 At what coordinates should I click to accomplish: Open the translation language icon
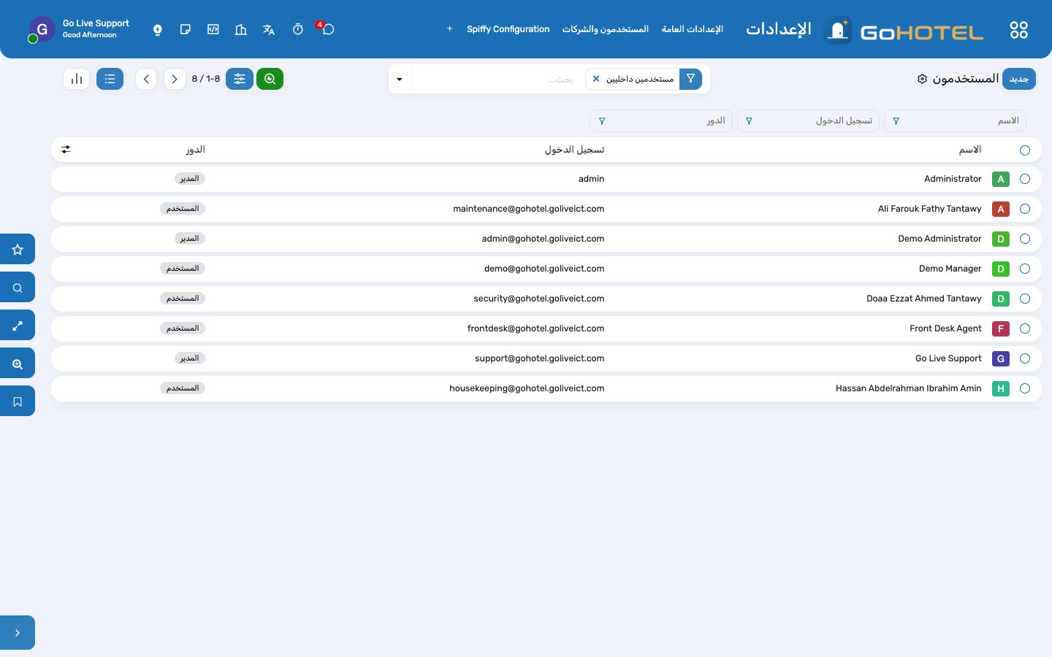coord(269,29)
